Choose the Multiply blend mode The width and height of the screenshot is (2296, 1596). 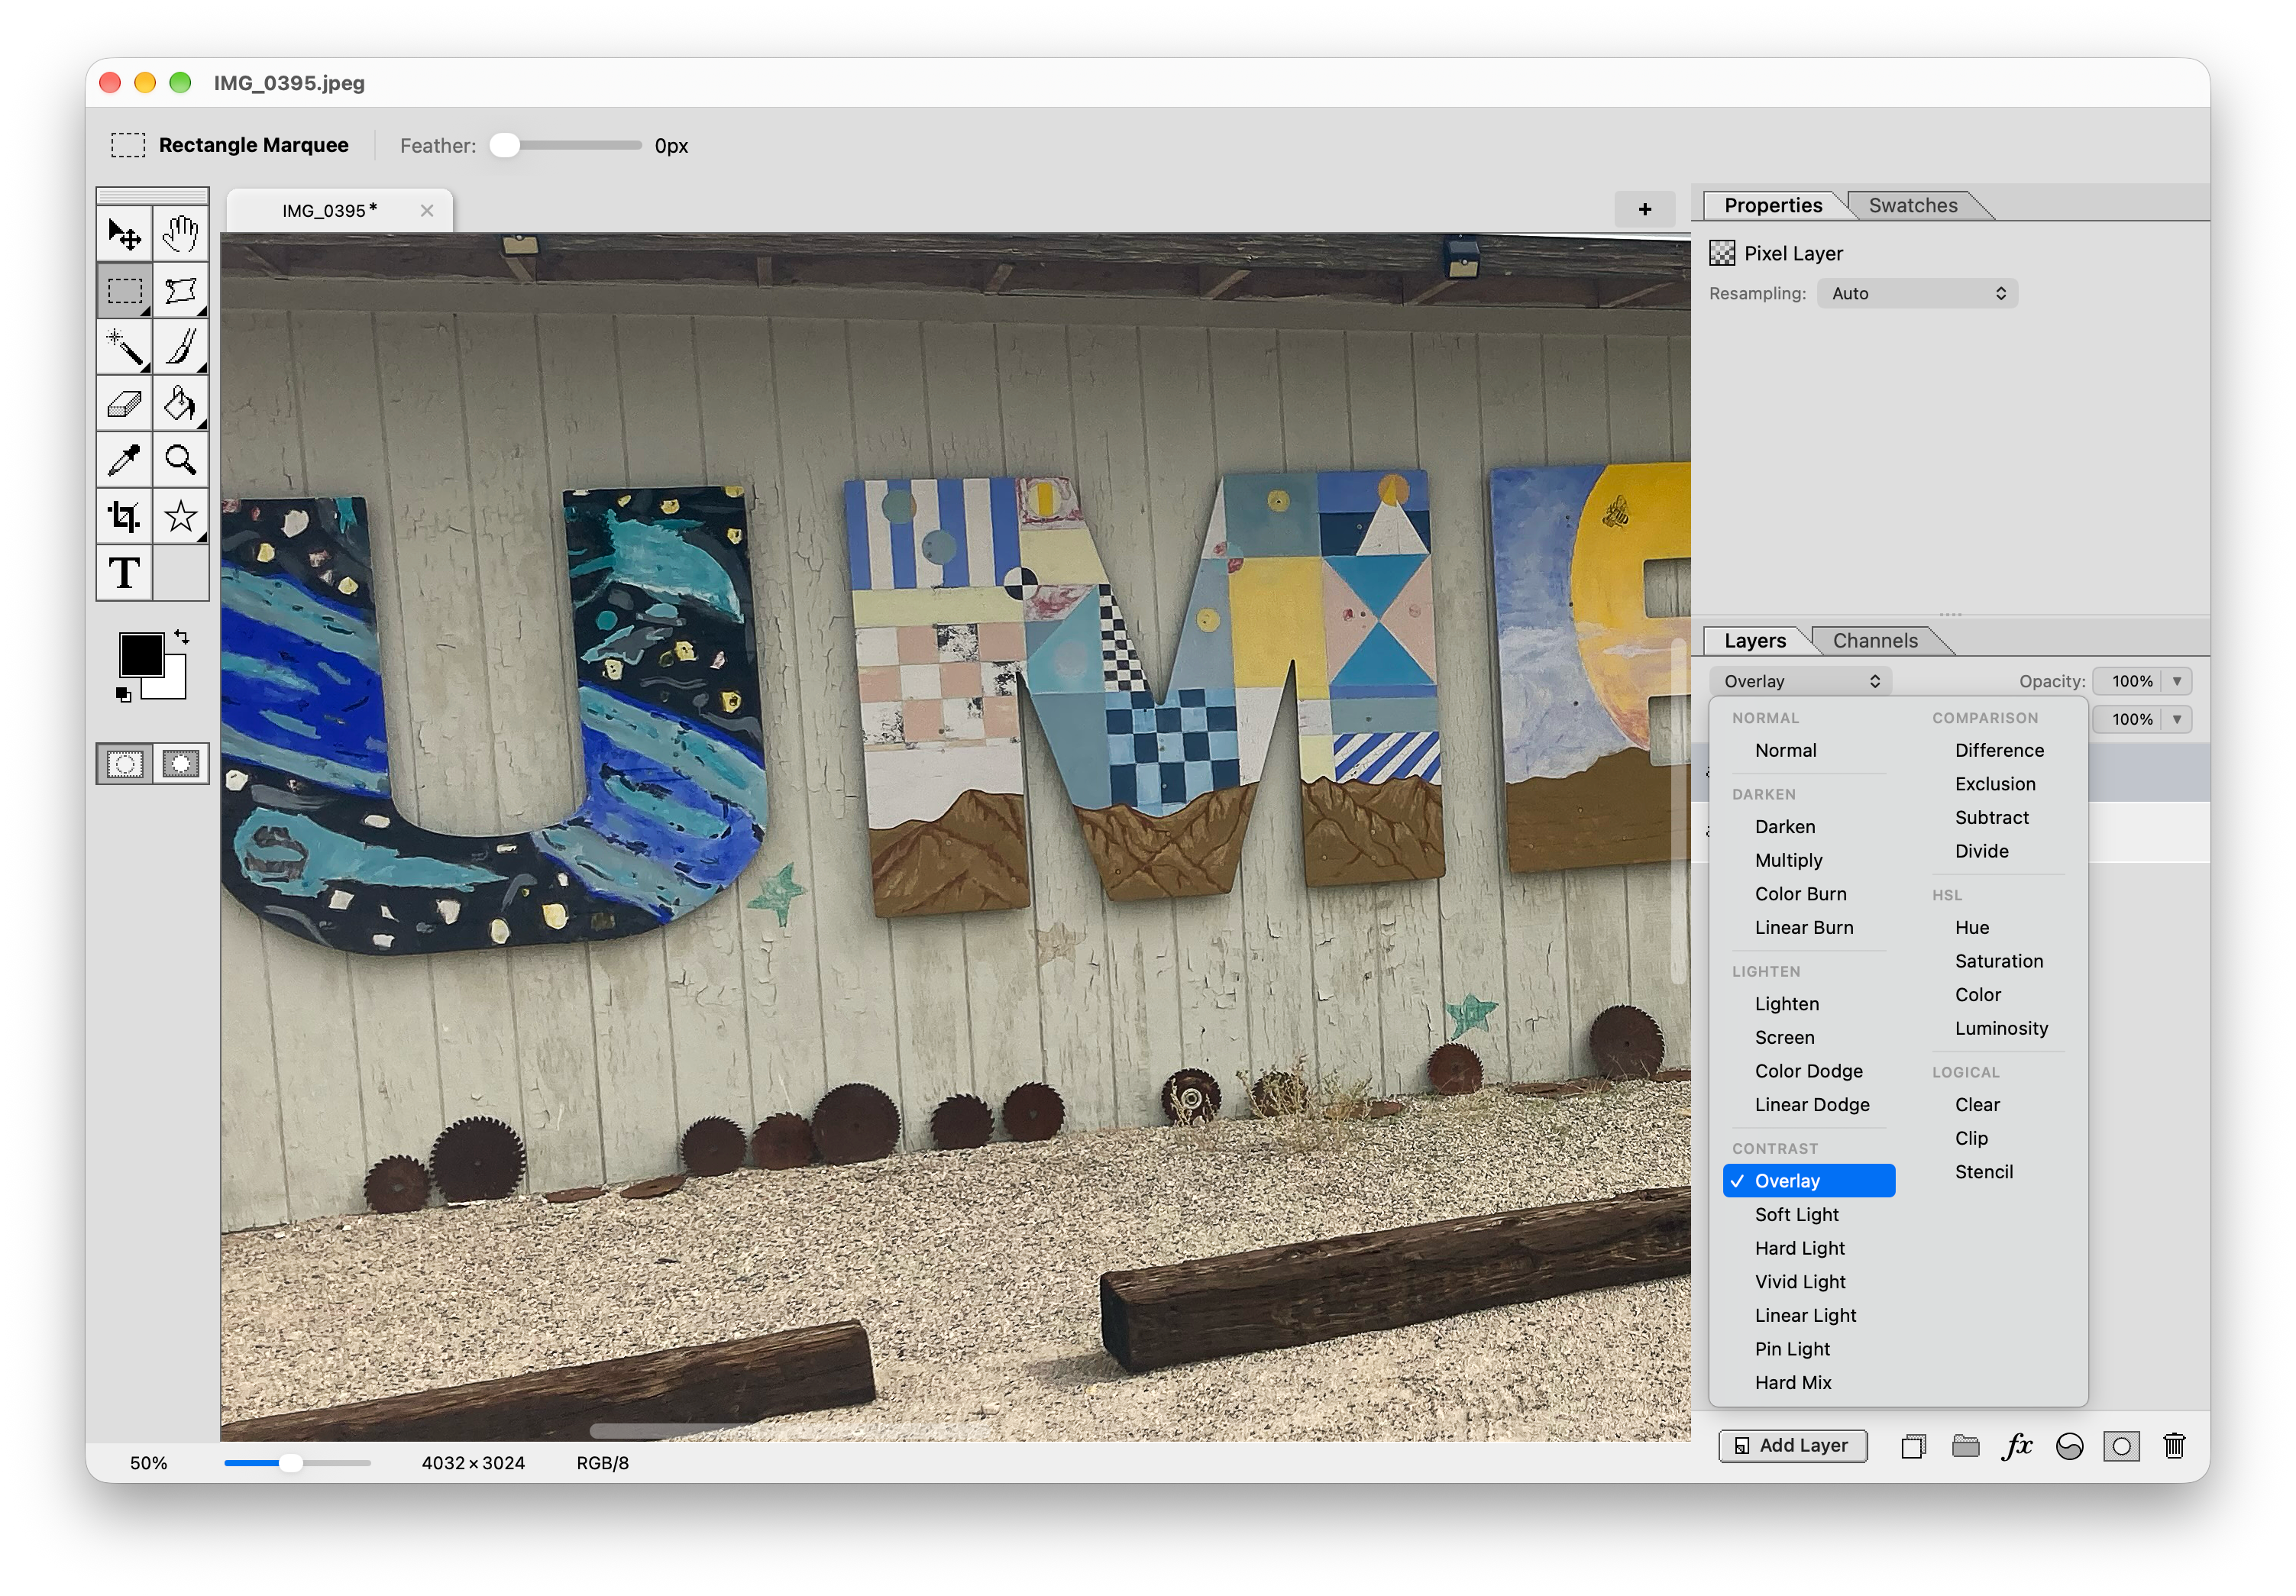pos(1788,860)
